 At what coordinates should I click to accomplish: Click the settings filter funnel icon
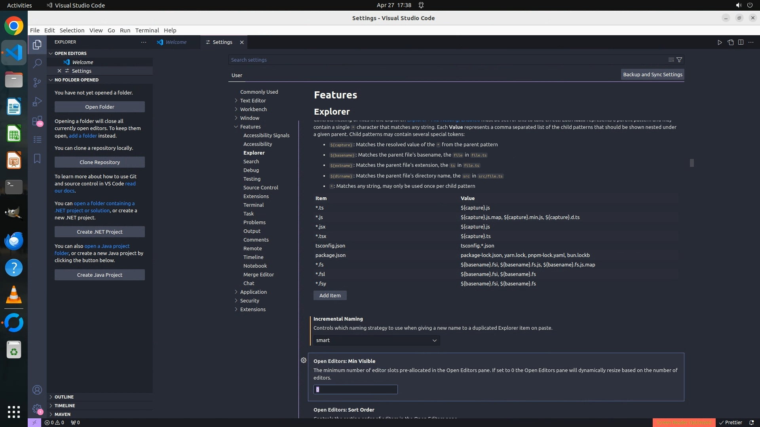pos(679,60)
